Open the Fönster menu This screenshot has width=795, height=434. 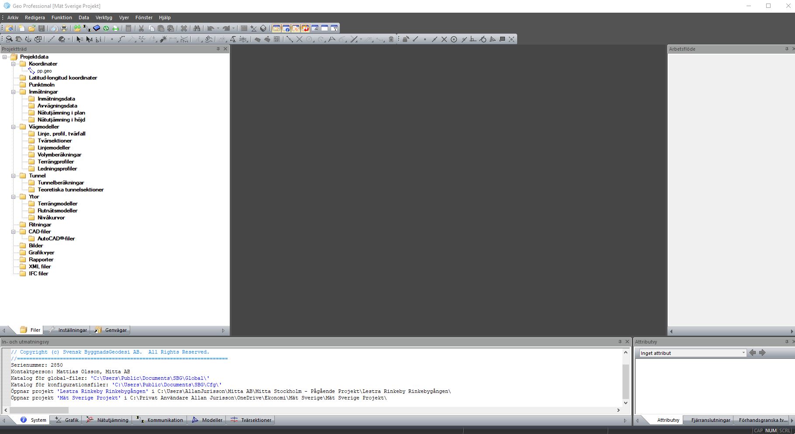(x=144, y=17)
